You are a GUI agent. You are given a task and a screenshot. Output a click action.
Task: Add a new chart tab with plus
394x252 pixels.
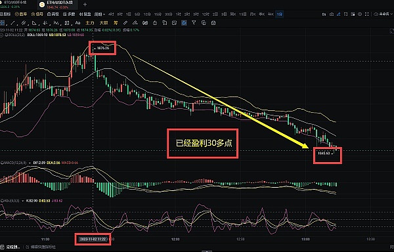point(85,5)
